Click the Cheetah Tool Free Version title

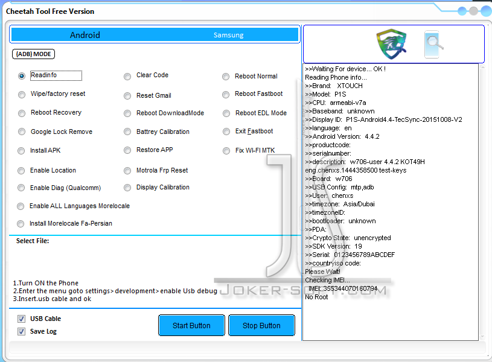(x=50, y=11)
